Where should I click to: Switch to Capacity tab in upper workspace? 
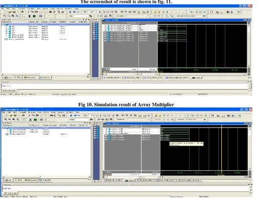[44, 78]
